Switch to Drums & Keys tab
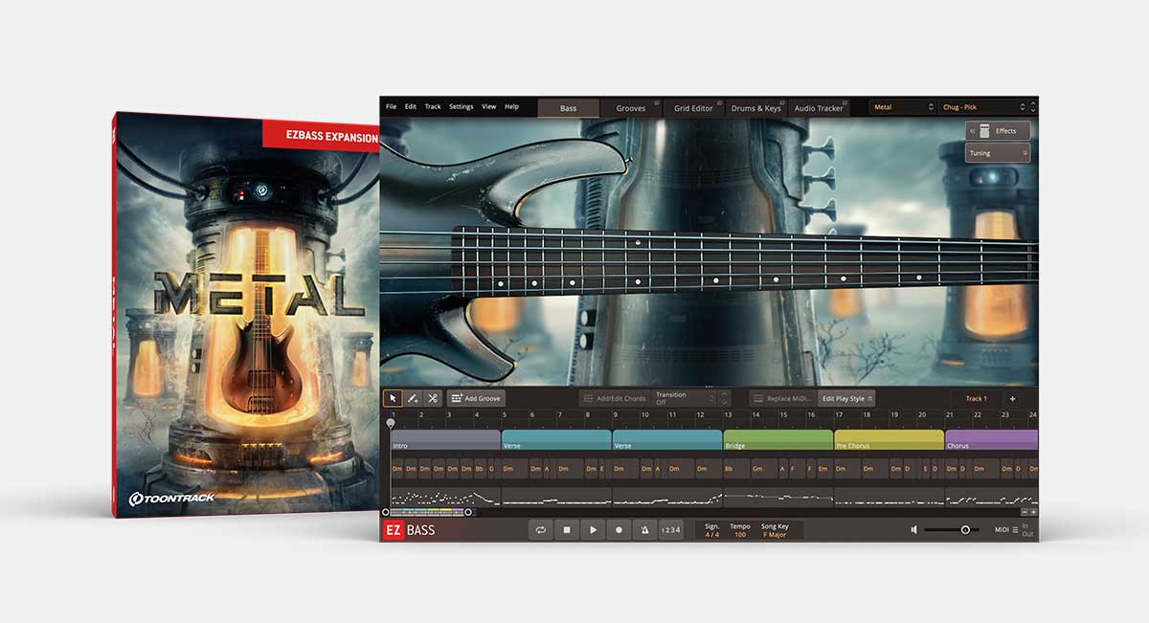1149x623 pixels. tap(756, 108)
